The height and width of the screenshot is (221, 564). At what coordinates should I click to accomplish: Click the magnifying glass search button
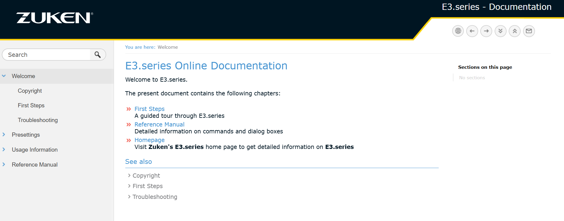point(98,55)
